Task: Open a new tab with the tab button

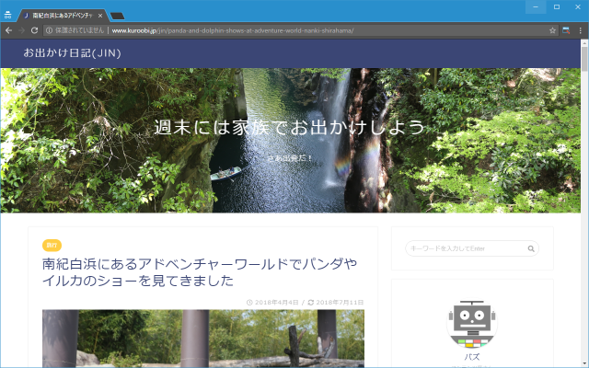Action: click(117, 16)
